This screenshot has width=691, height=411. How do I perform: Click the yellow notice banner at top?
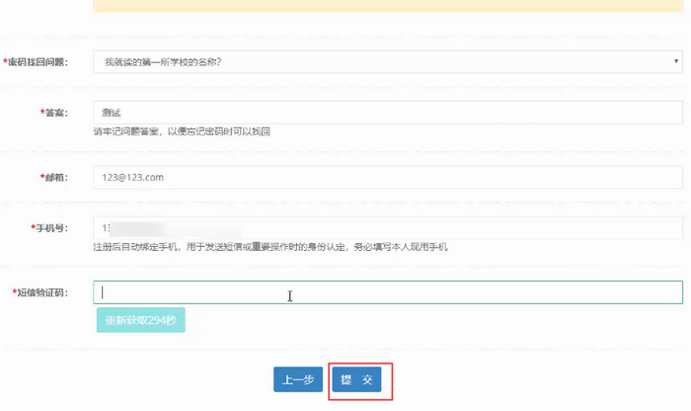pyautogui.click(x=387, y=6)
